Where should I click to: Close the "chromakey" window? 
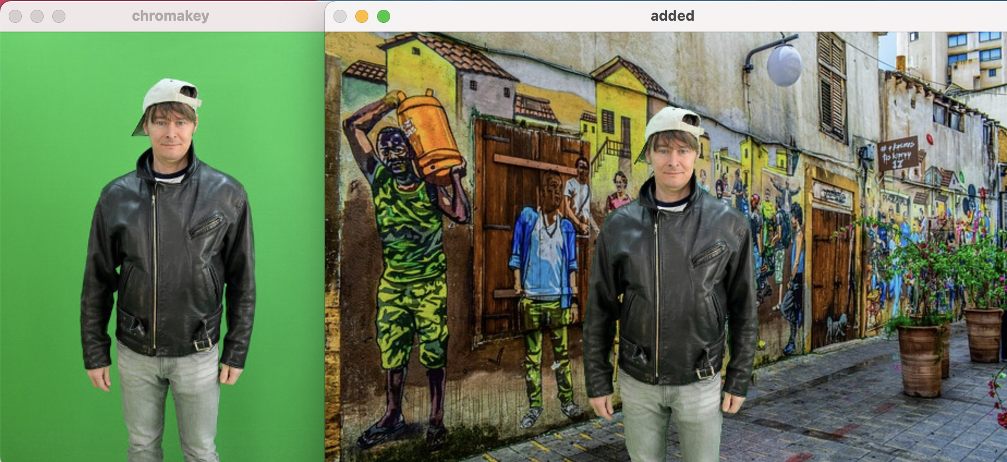point(15,16)
